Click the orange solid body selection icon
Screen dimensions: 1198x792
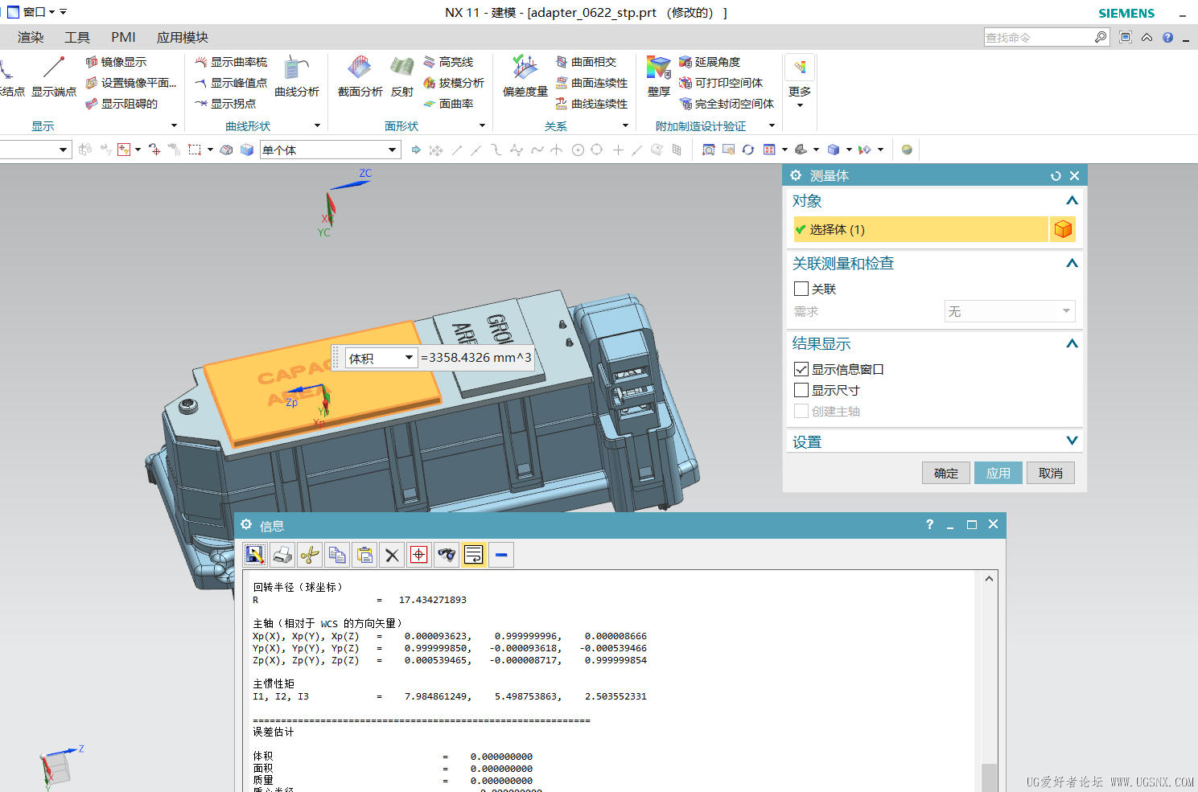pos(1063,229)
